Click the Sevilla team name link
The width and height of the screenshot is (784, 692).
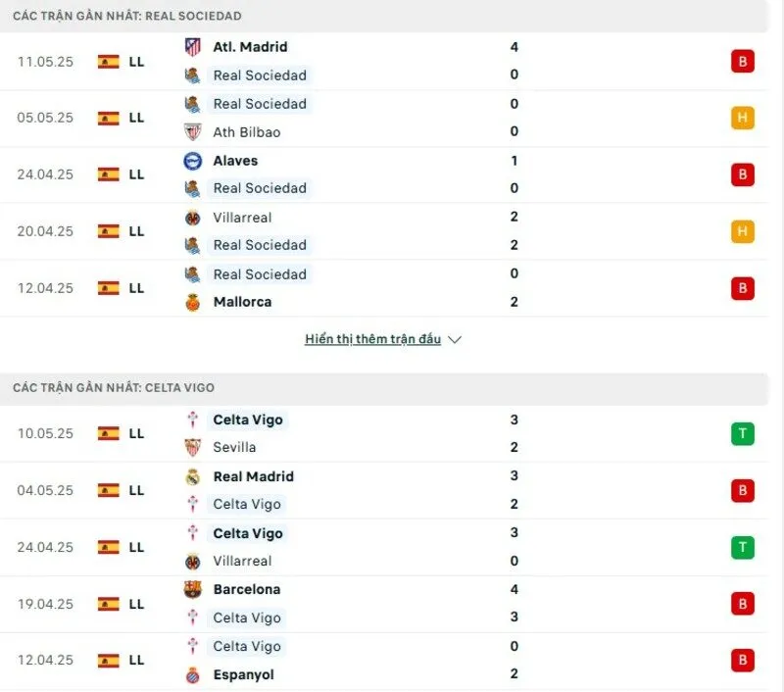click(236, 447)
